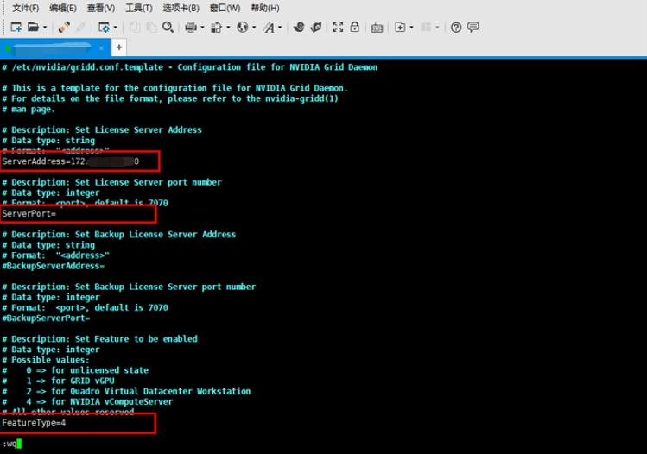
Task: Expand the session properties dropdown arrow
Action: pyautogui.click(x=115, y=28)
